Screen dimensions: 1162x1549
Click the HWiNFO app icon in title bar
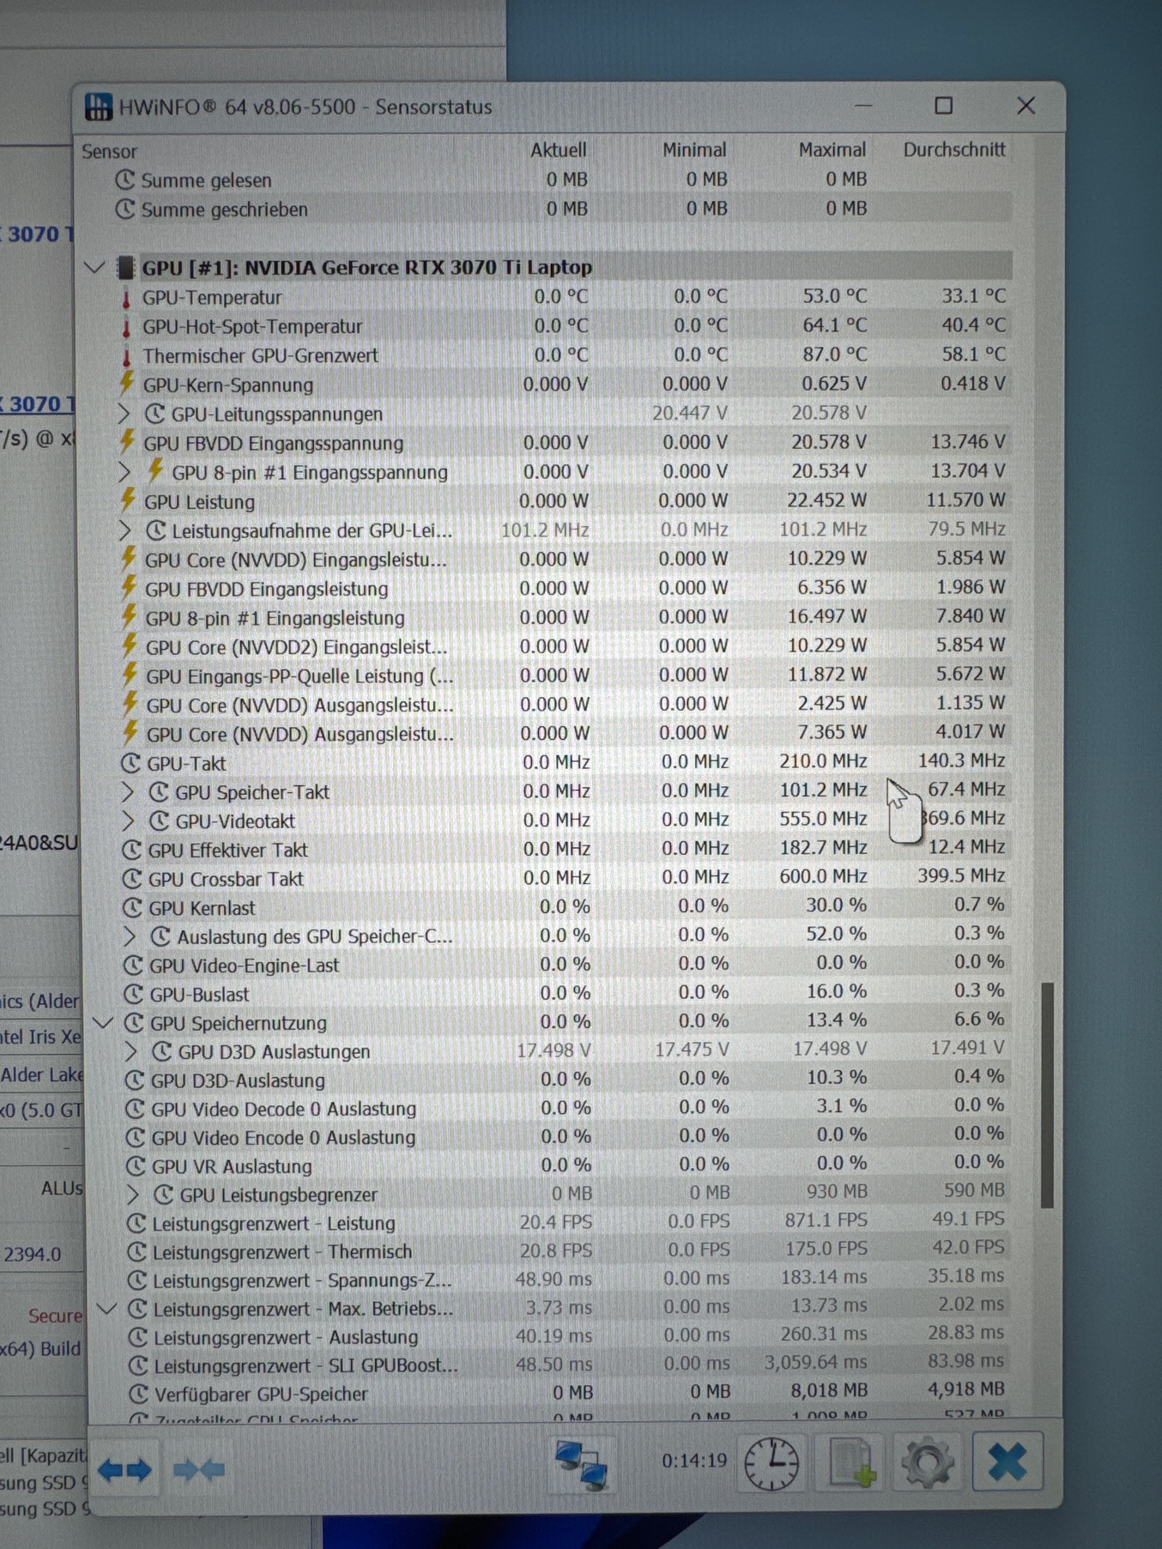pos(98,107)
